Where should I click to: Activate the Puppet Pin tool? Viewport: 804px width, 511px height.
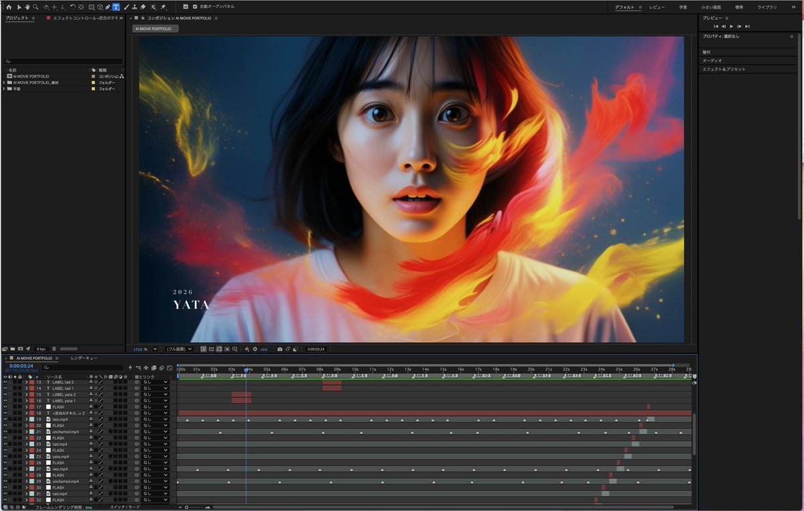[163, 7]
